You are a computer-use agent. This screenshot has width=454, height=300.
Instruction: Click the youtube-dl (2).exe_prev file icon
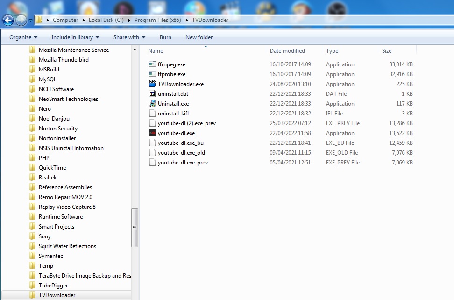pos(152,123)
